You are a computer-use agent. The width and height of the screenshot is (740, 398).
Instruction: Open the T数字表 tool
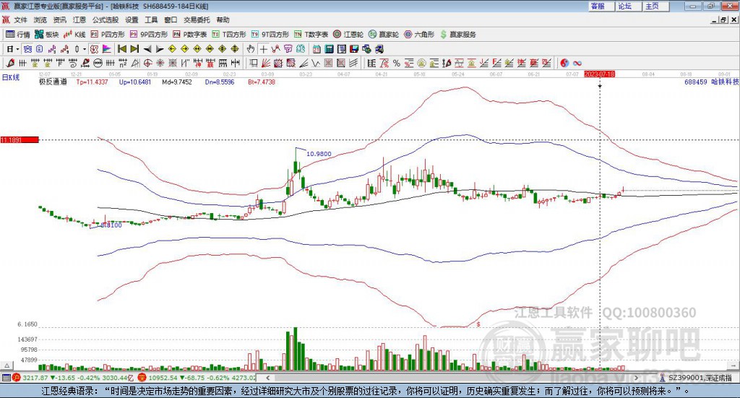311,35
